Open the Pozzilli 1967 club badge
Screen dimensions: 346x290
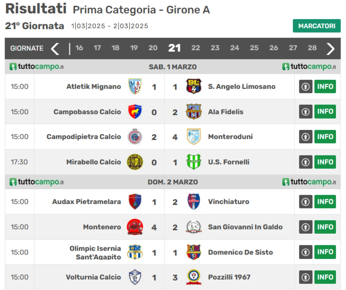pyautogui.click(x=194, y=277)
